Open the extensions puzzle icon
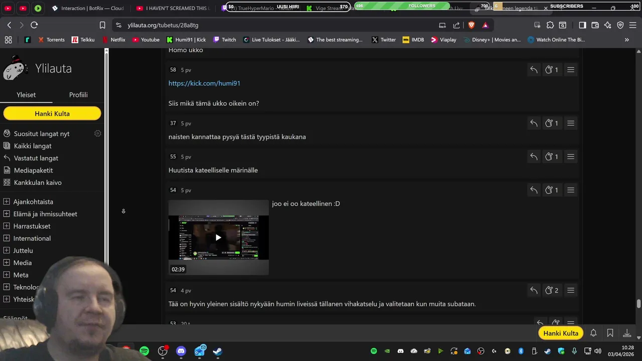The height and width of the screenshot is (361, 642). pyautogui.click(x=550, y=25)
